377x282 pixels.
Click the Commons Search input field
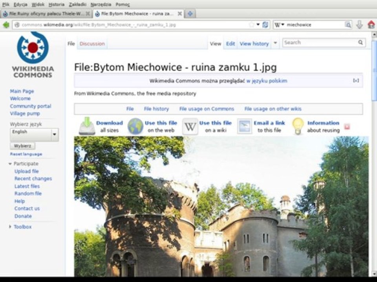(320, 43)
